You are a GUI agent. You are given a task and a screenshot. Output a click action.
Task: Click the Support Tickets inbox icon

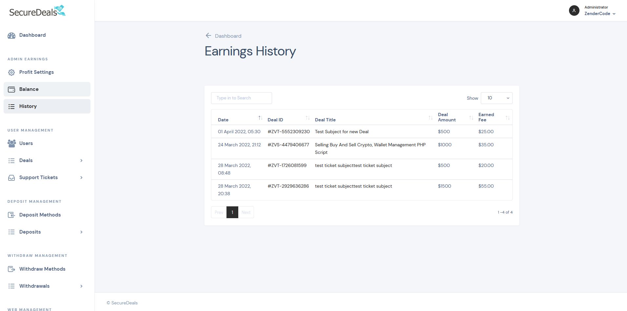[x=11, y=178]
